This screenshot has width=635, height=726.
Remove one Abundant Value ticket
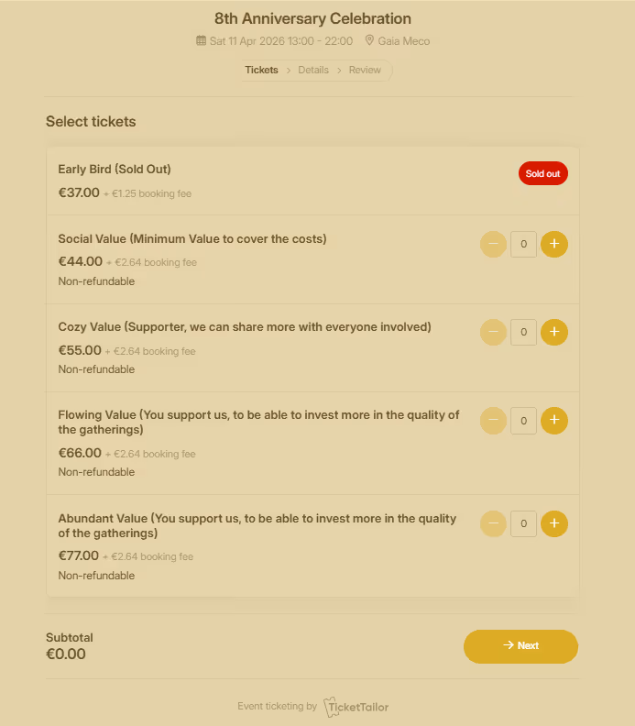coord(493,523)
